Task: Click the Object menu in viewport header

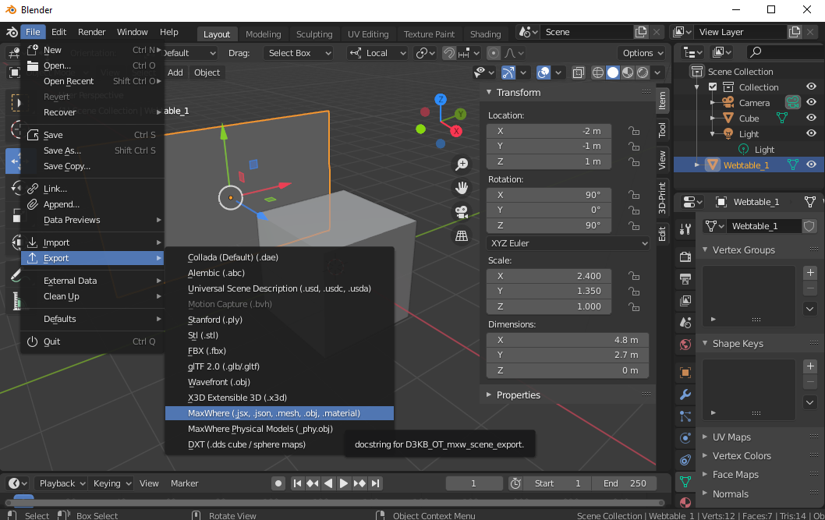Action: click(207, 73)
